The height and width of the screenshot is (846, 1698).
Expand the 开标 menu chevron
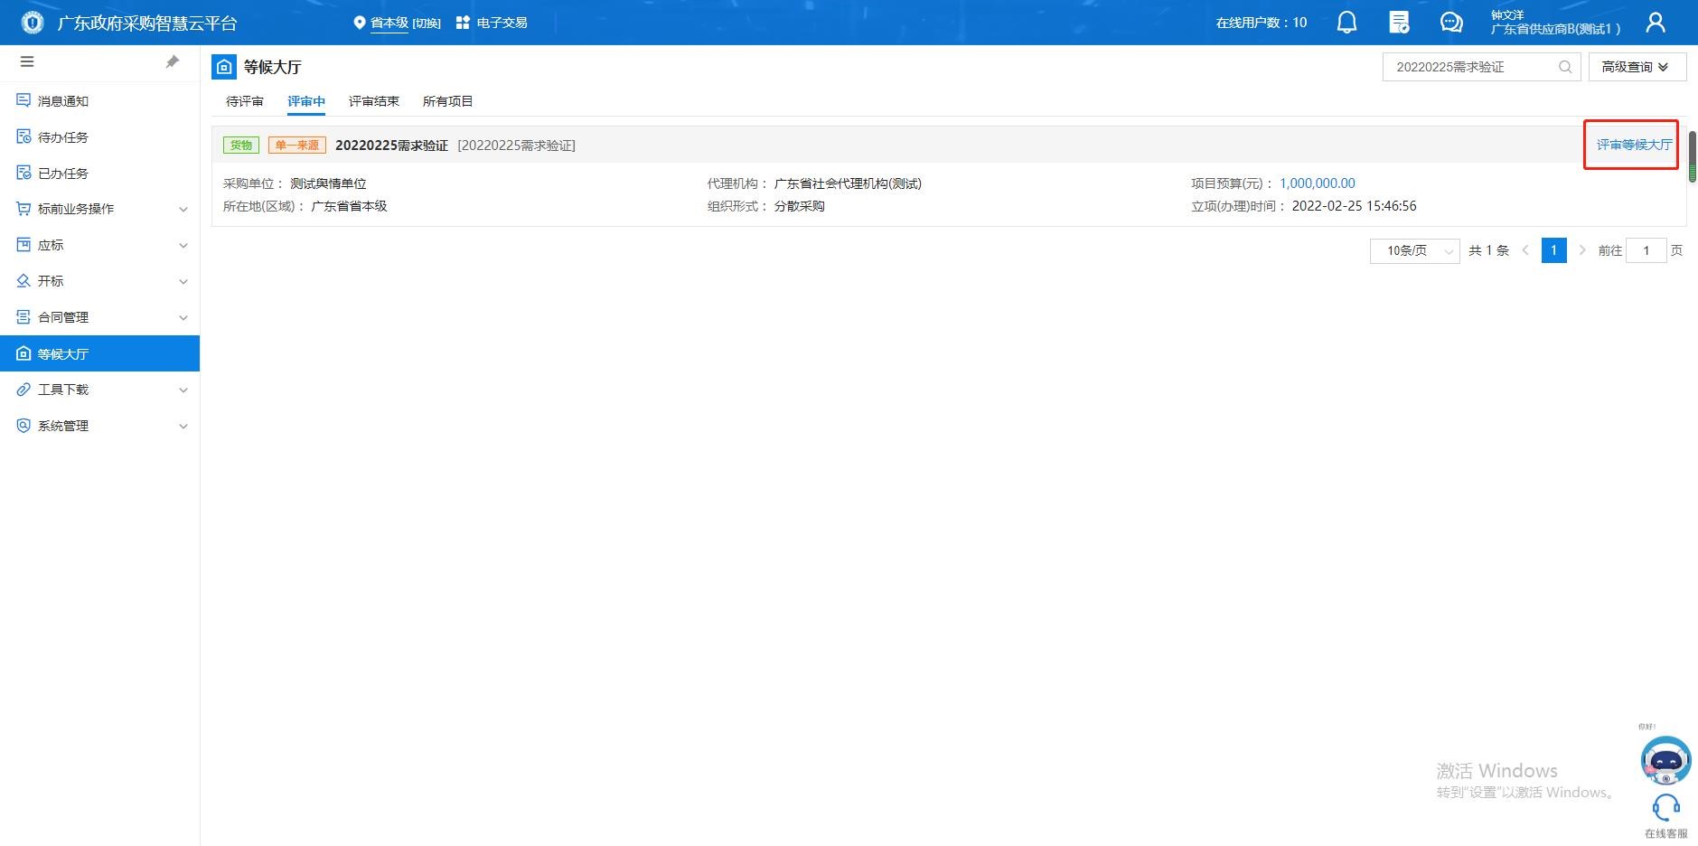[x=183, y=282]
